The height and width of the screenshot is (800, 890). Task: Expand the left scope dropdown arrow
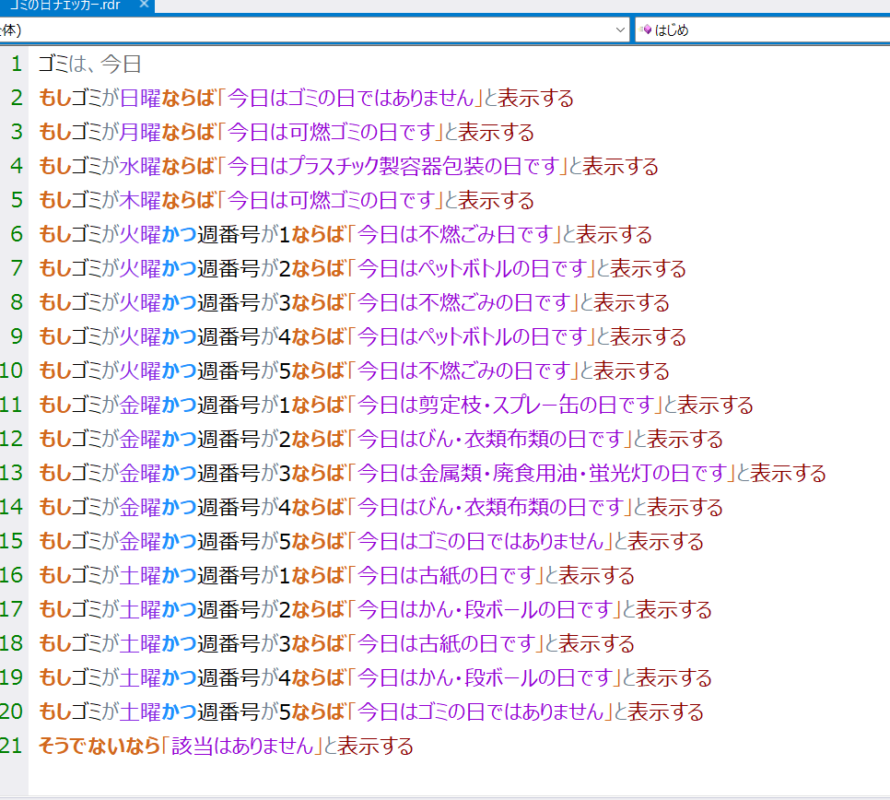tap(620, 29)
